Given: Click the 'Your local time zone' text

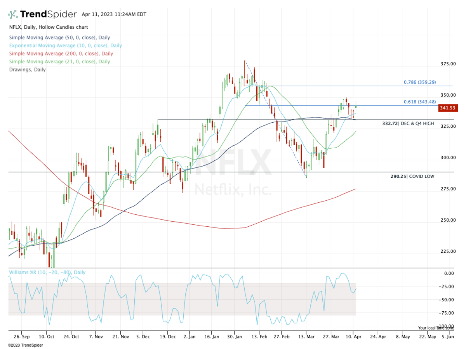Looking at the screenshot, I should pyautogui.click(x=436, y=328).
